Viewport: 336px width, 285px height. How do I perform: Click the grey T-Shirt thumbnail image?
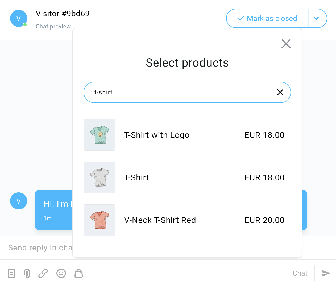tap(99, 177)
